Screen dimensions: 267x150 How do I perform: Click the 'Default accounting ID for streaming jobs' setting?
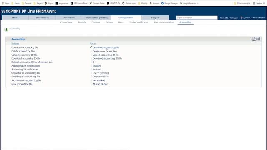tap(32, 62)
